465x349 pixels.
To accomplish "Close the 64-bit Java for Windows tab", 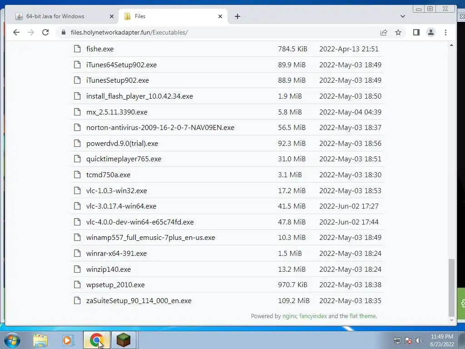I will click(112, 16).
